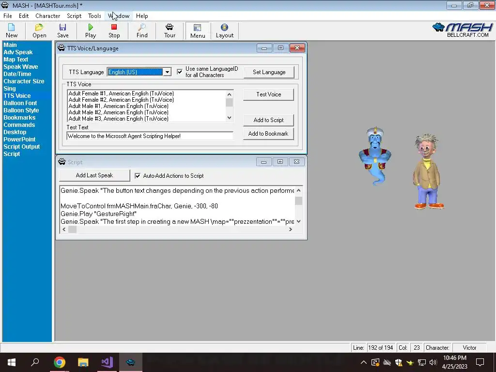Viewport: 496px width, 372px height.
Task: Click the Genie.Play "GestureRight" script line
Action: coord(98,214)
